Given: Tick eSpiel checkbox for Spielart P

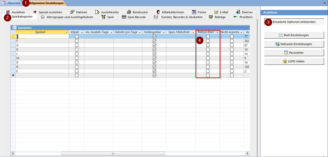Looking at the screenshot, I should (77, 63).
